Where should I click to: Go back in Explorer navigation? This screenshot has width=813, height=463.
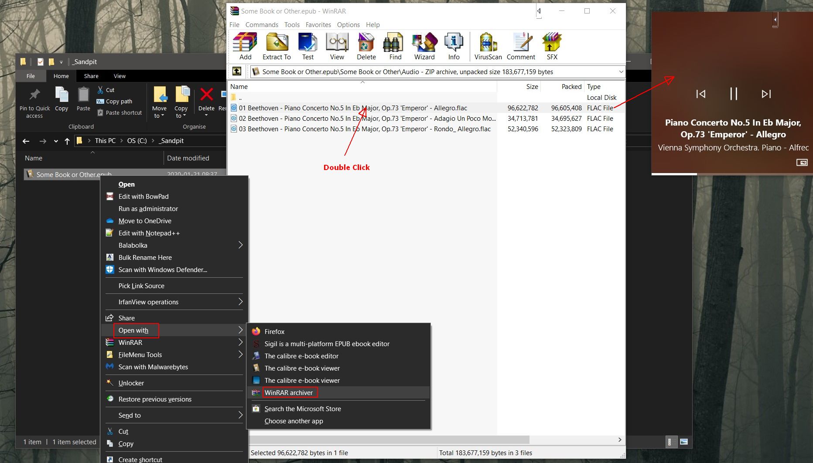[26, 141]
